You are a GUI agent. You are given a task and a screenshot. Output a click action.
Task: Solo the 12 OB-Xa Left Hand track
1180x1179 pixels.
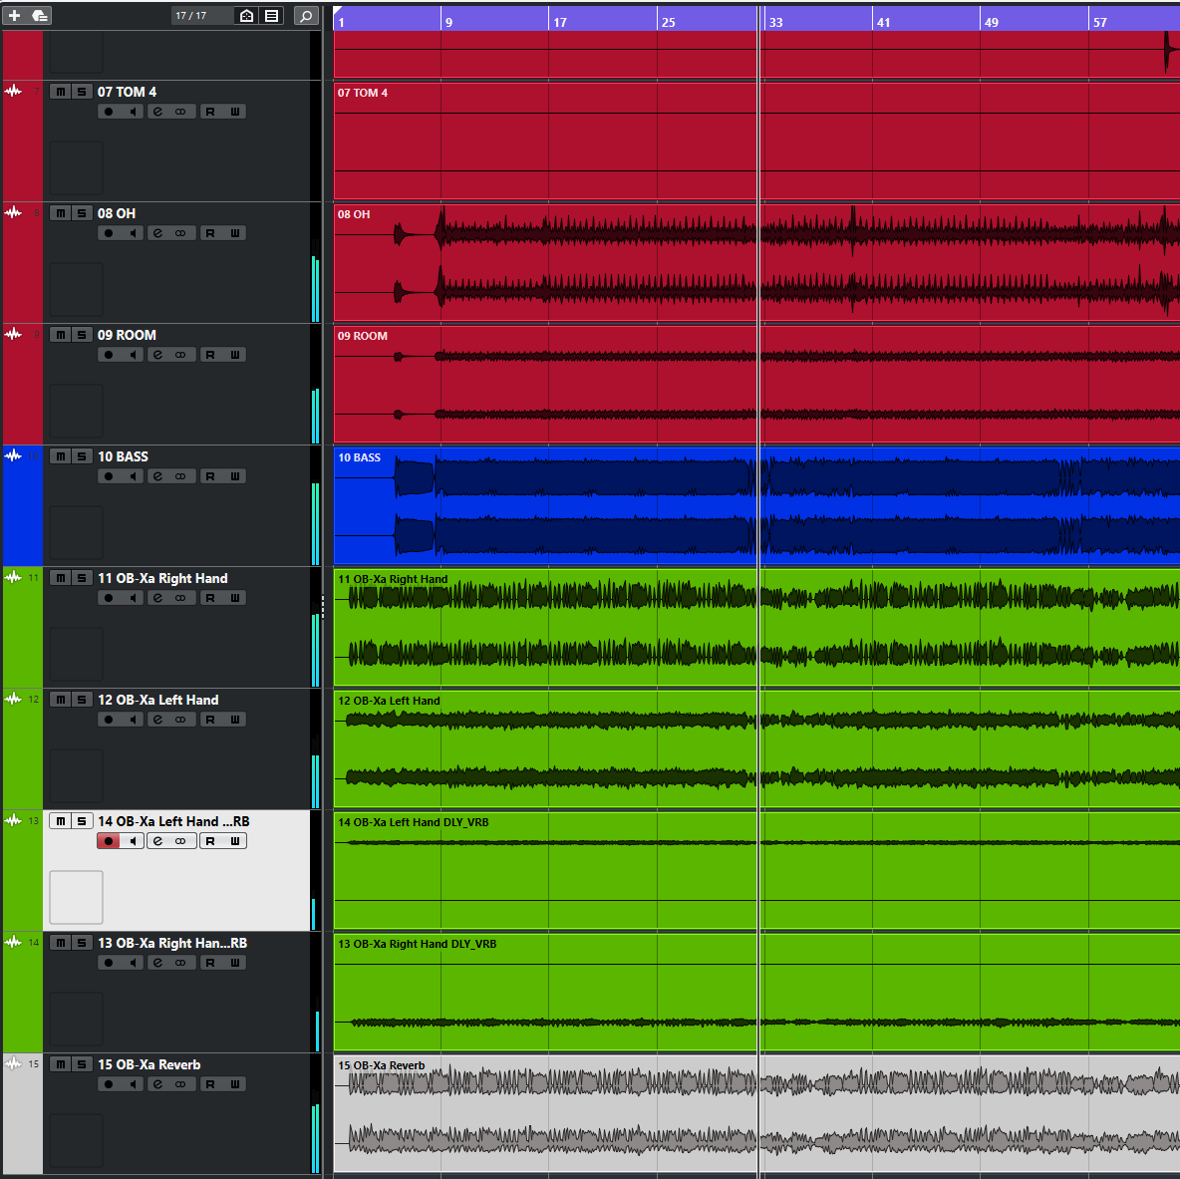[x=82, y=700]
